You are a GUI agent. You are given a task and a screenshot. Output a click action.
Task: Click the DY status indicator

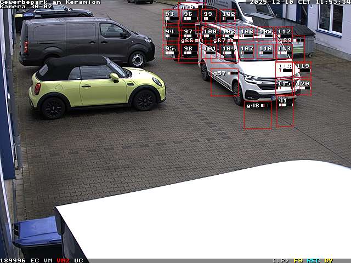(329, 260)
